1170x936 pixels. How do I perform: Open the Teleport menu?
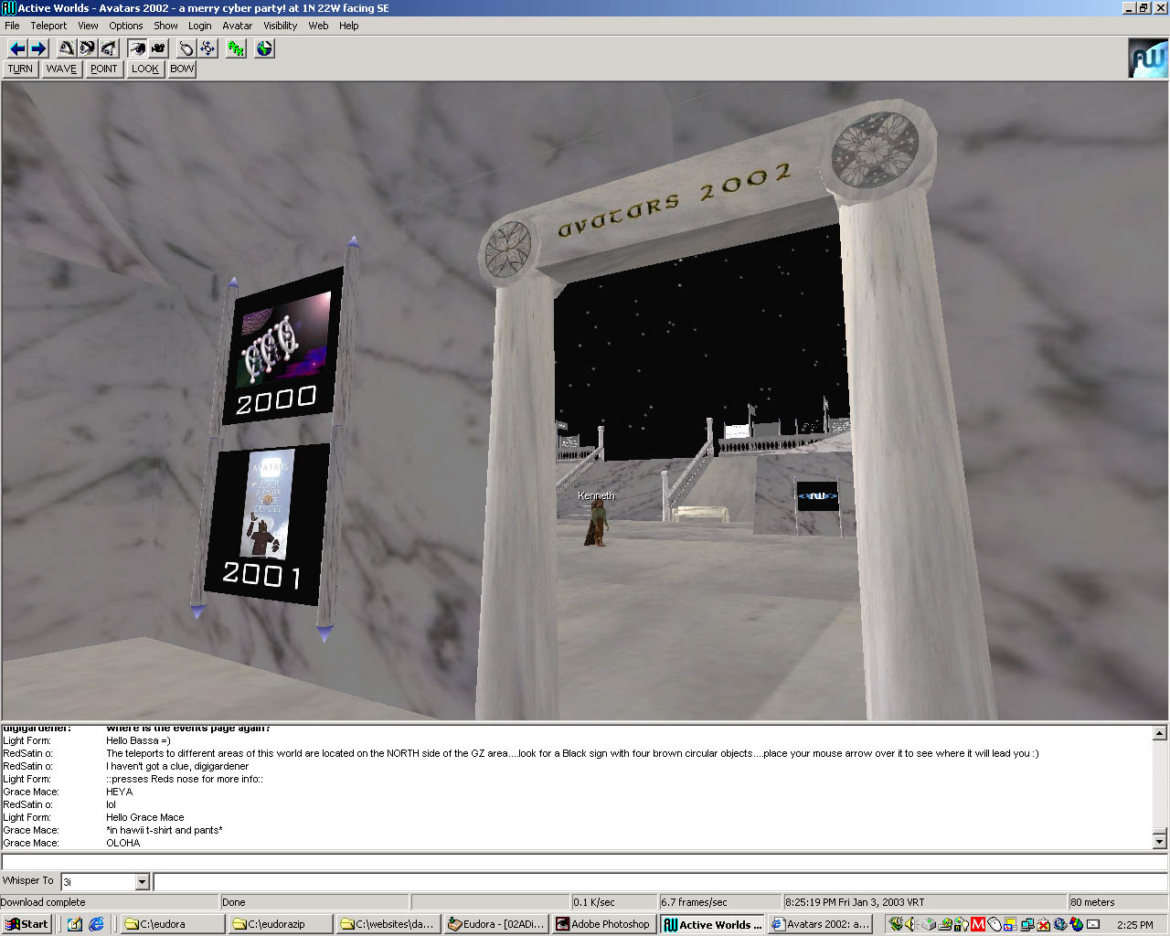[x=48, y=26]
